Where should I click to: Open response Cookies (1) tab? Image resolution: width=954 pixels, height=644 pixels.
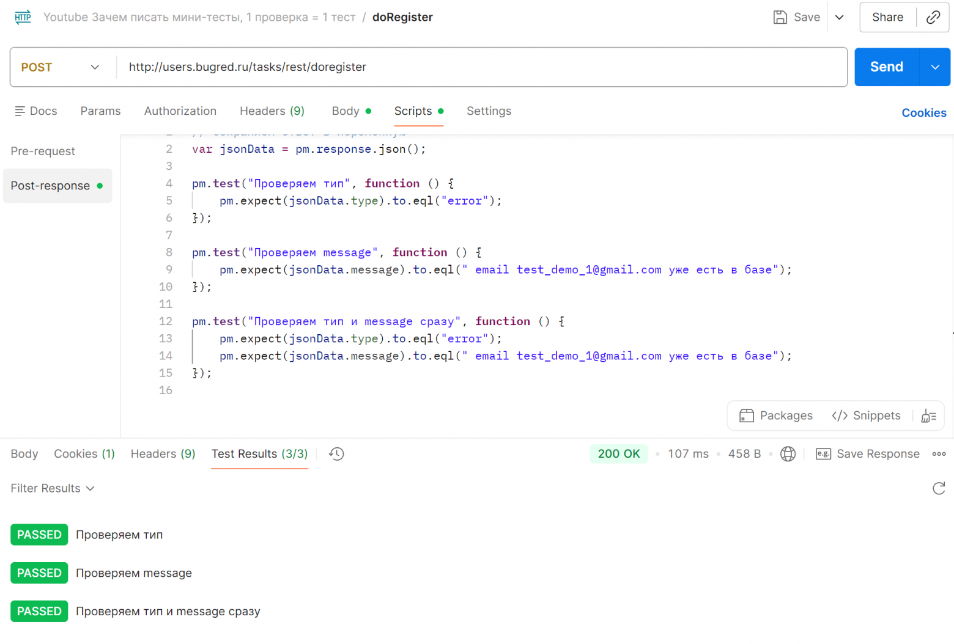pyautogui.click(x=84, y=454)
